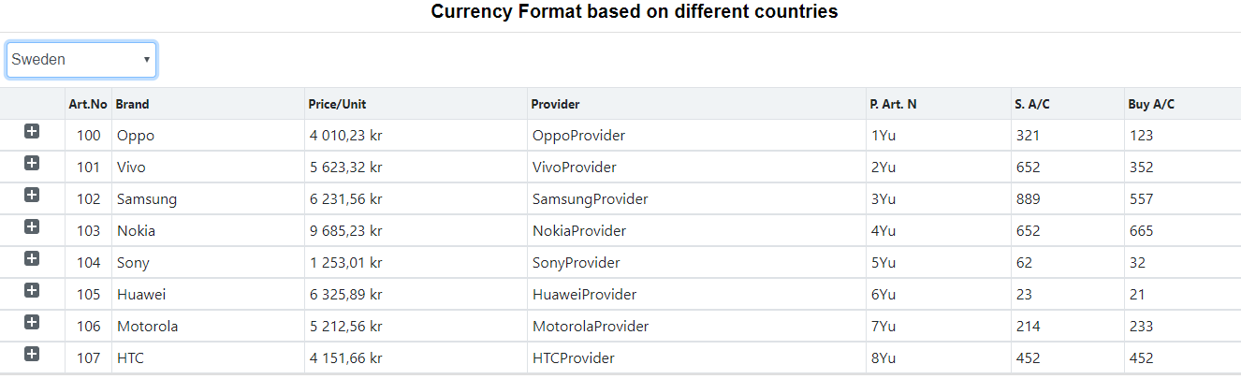Click the Buy A/C column header
Image resolution: width=1241 pixels, height=379 pixels.
tap(1150, 104)
